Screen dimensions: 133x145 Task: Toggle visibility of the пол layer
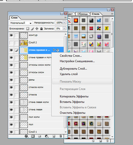[x=11, y=124]
